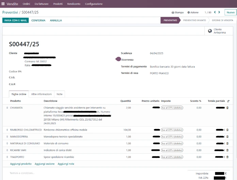This screenshot has width=237, height=180.
Task: Click 'Manodopera tecnico specializzato' description
Action: pos(63,137)
